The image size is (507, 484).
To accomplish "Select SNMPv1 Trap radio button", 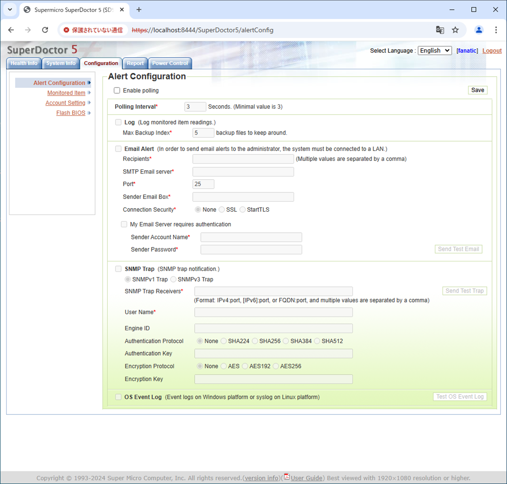I will point(128,279).
